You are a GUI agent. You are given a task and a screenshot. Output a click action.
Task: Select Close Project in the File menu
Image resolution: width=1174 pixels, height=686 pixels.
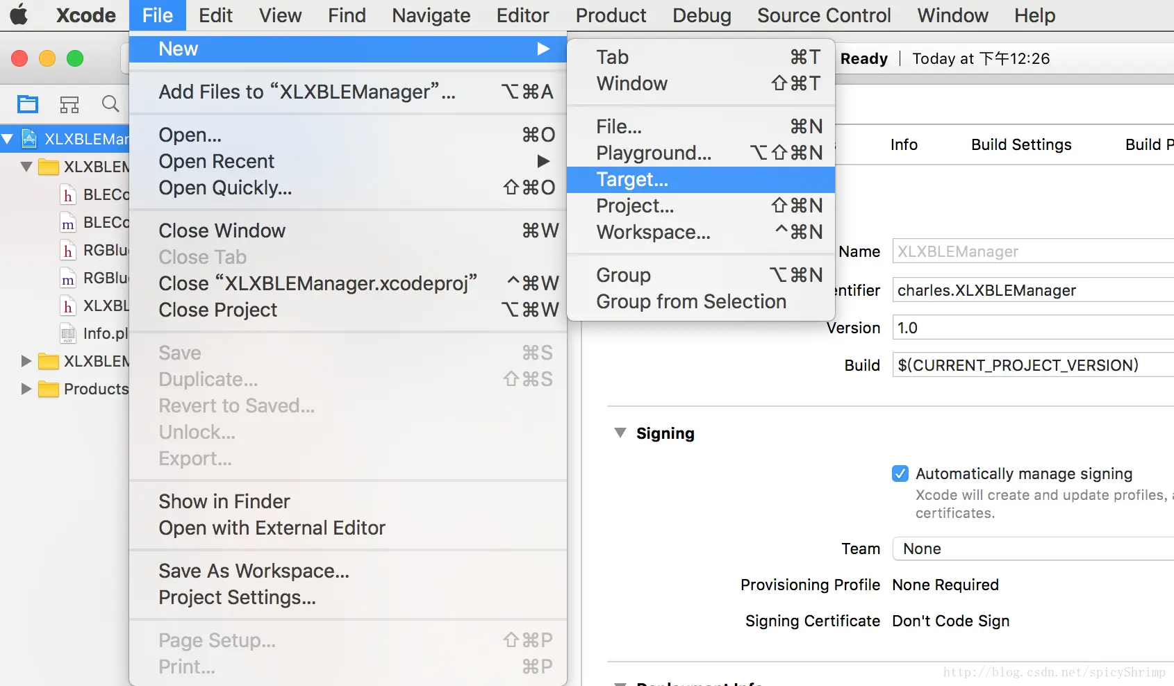[348, 310]
